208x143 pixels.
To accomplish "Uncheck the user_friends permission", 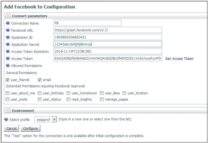I will [7, 80].
